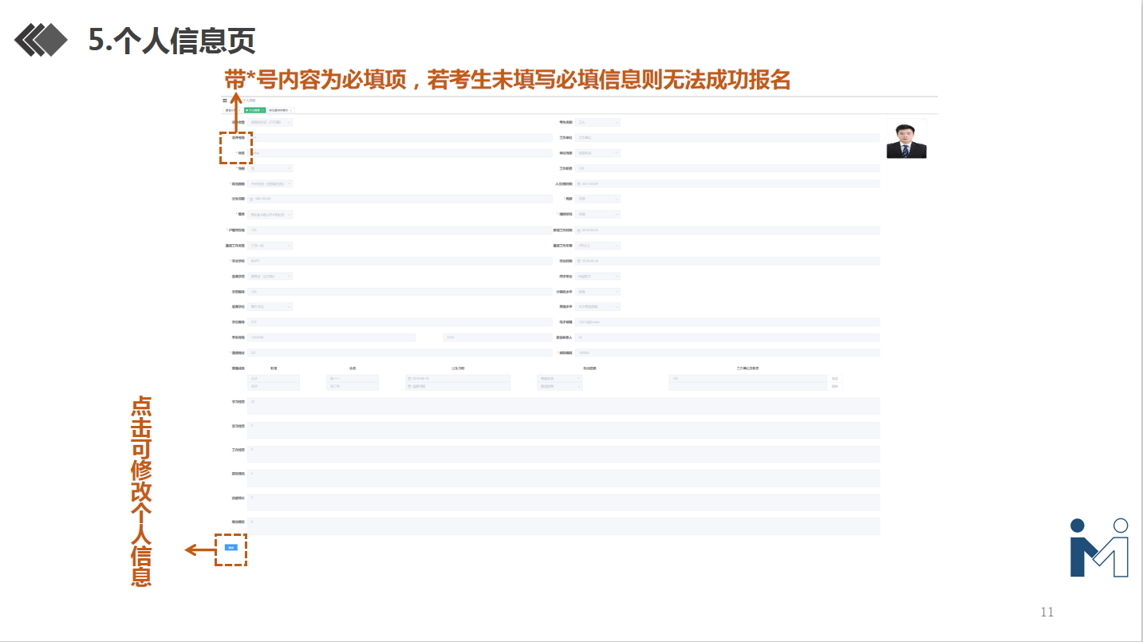Click the calendar icon in 入党团时间 field

pos(580,183)
